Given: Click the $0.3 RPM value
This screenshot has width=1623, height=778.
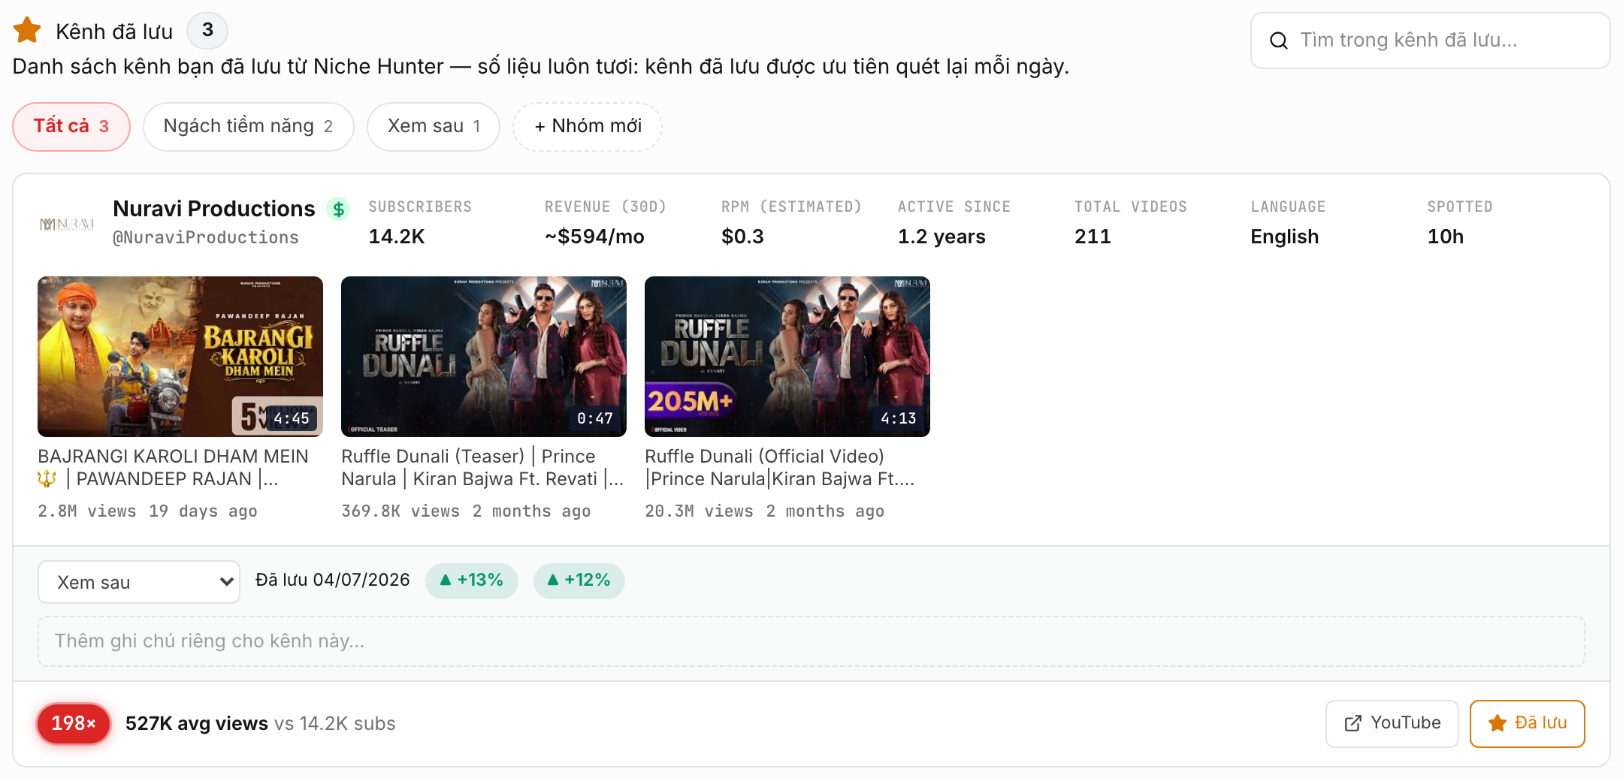Looking at the screenshot, I should coord(742,237).
